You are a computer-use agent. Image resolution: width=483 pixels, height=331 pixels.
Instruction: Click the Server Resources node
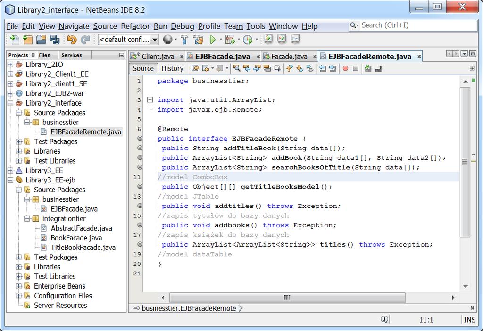point(60,305)
